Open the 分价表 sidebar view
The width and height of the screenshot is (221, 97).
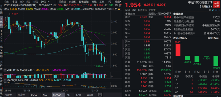[x=1, y=65]
